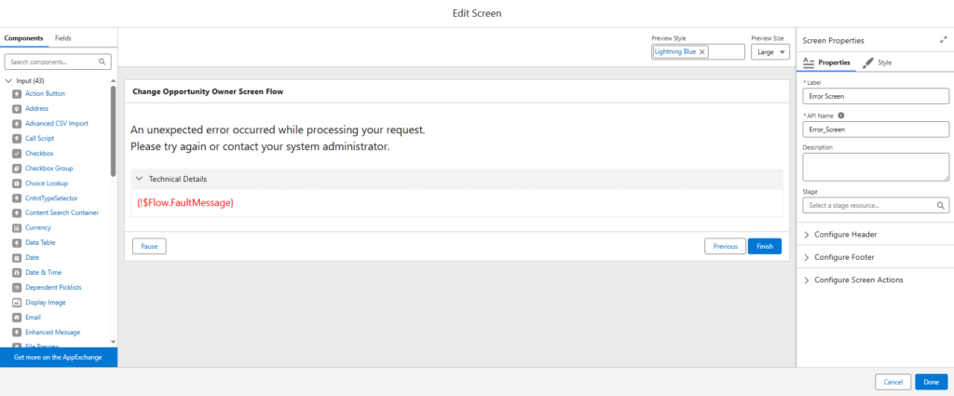Select the Checkbox component icon
This screenshot has width=954, height=396.
(17, 154)
